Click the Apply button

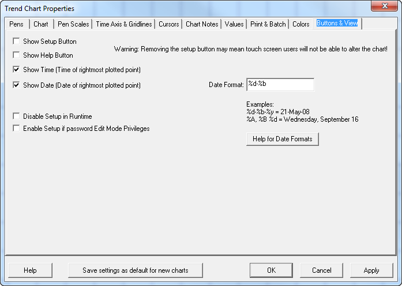click(371, 270)
